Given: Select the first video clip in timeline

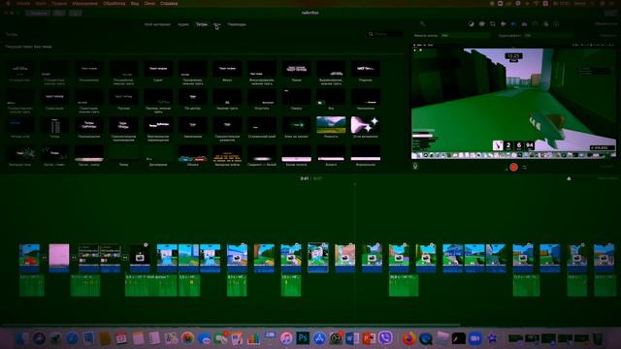Looking at the screenshot, I should 29,258.
